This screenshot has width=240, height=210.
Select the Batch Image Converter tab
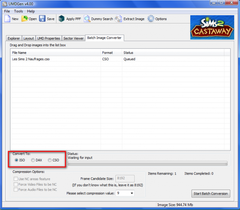tap(104, 38)
